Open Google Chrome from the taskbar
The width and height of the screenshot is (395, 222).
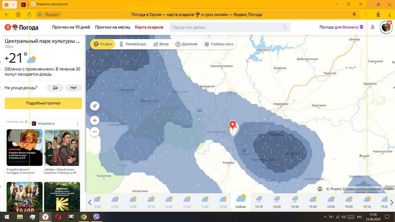[x=84, y=217]
